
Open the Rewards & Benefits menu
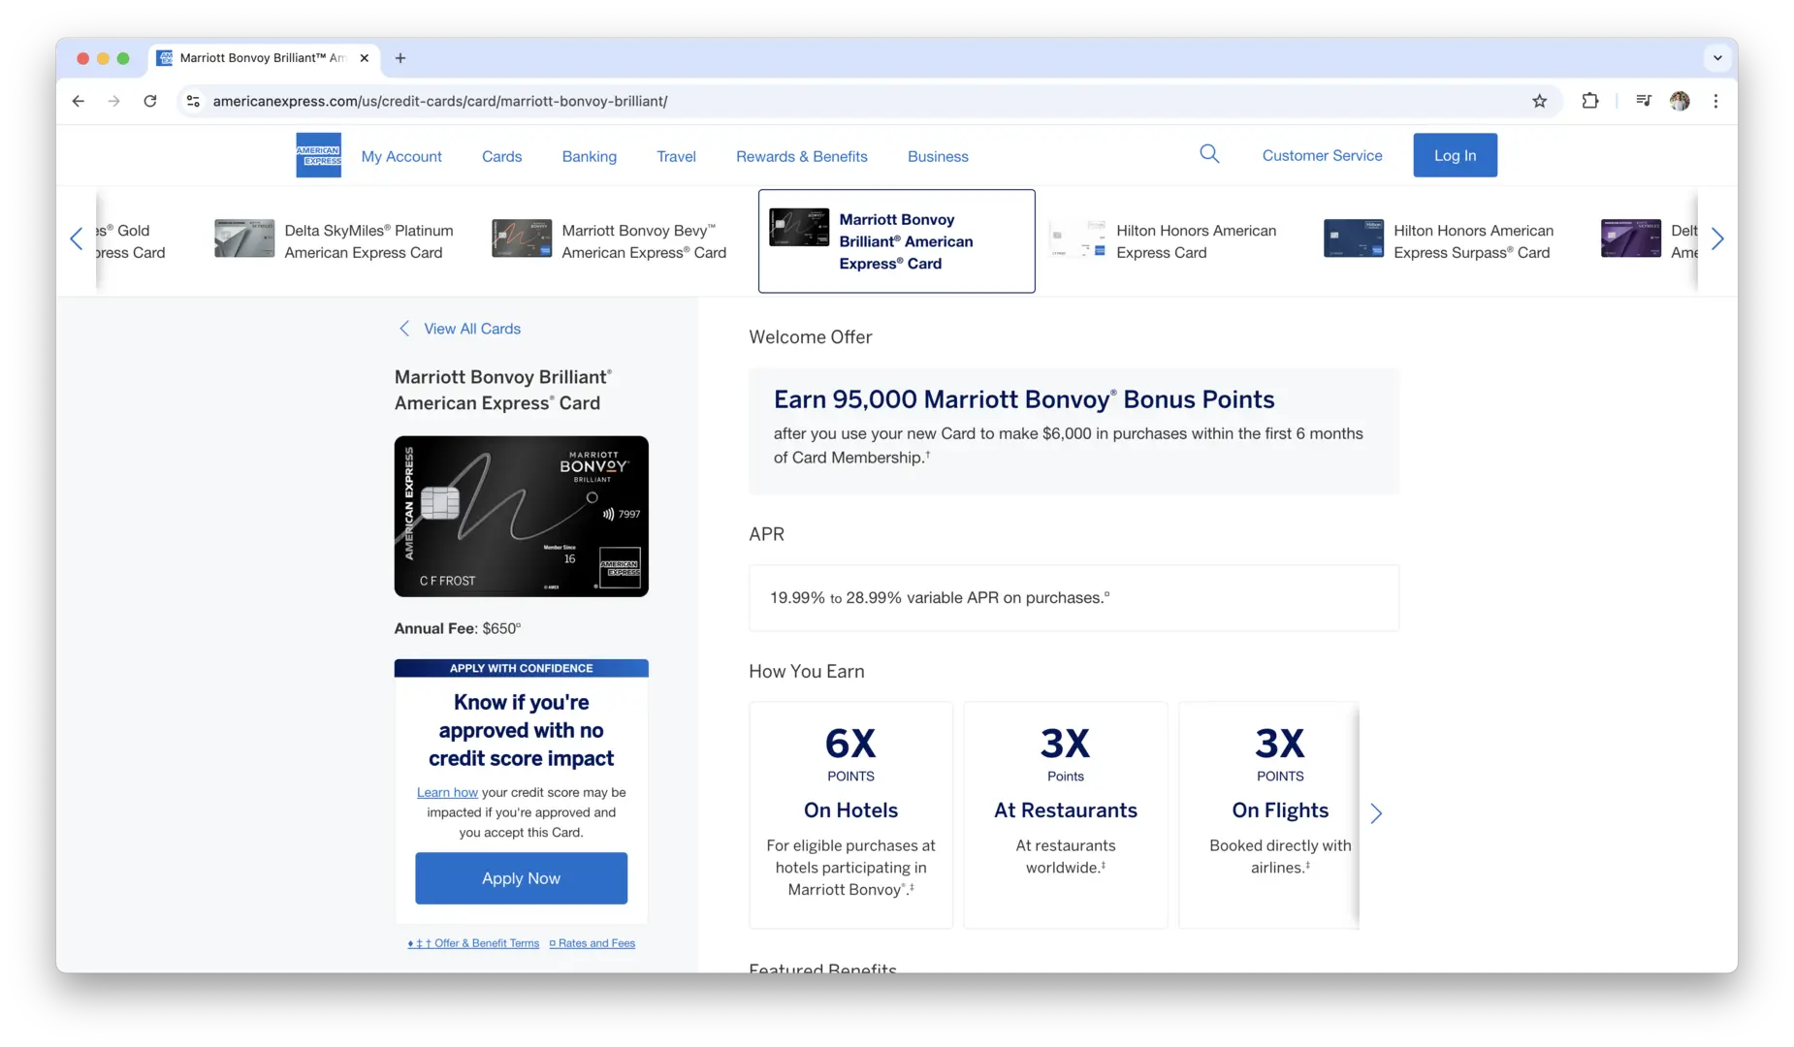pyautogui.click(x=801, y=156)
